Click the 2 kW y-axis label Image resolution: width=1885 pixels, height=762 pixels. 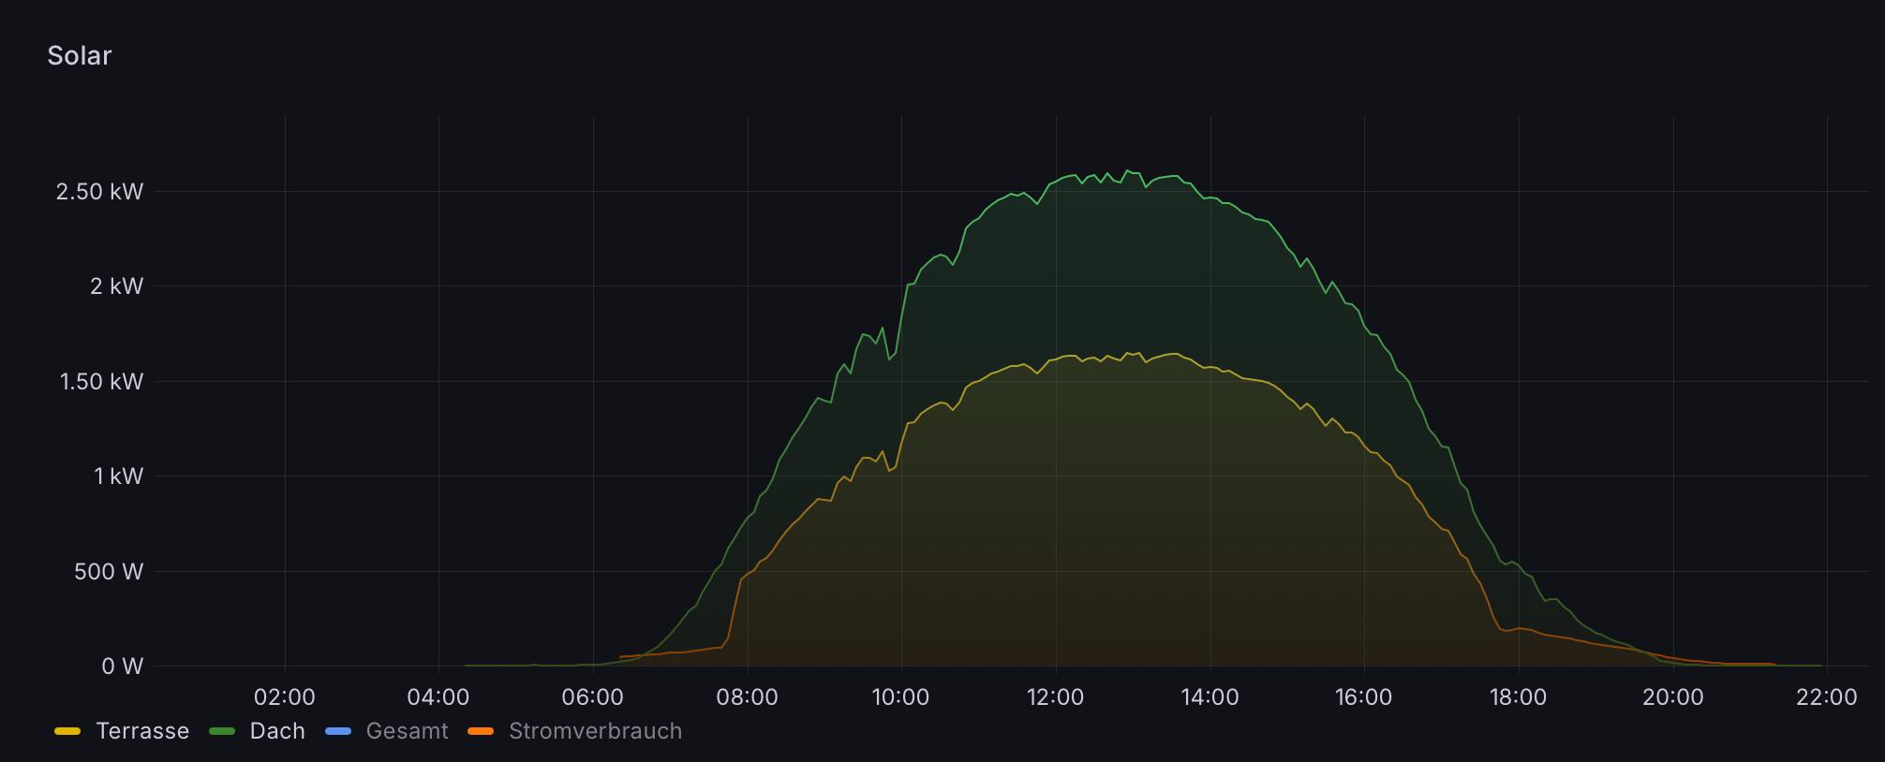(x=116, y=286)
